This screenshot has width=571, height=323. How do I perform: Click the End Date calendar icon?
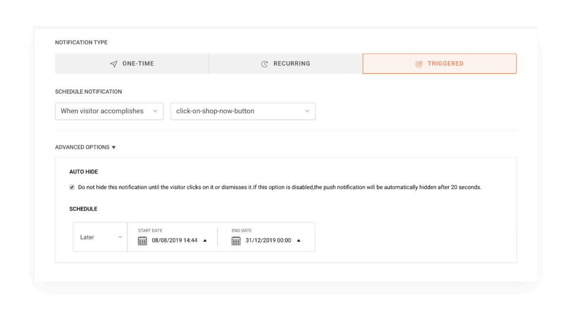tap(236, 241)
